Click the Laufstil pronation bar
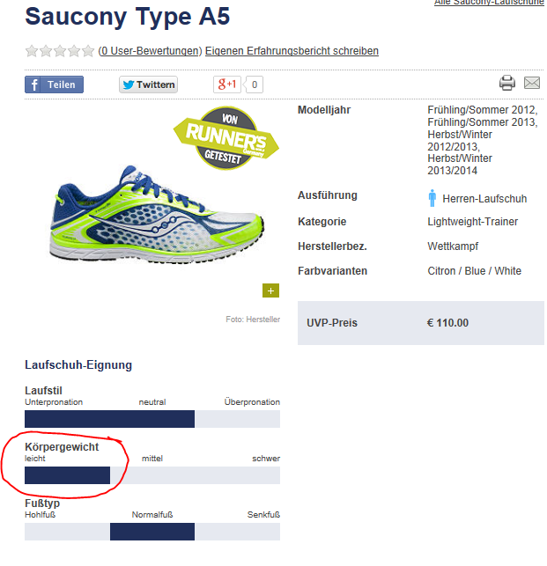This screenshot has height=566, width=547. tap(152, 419)
